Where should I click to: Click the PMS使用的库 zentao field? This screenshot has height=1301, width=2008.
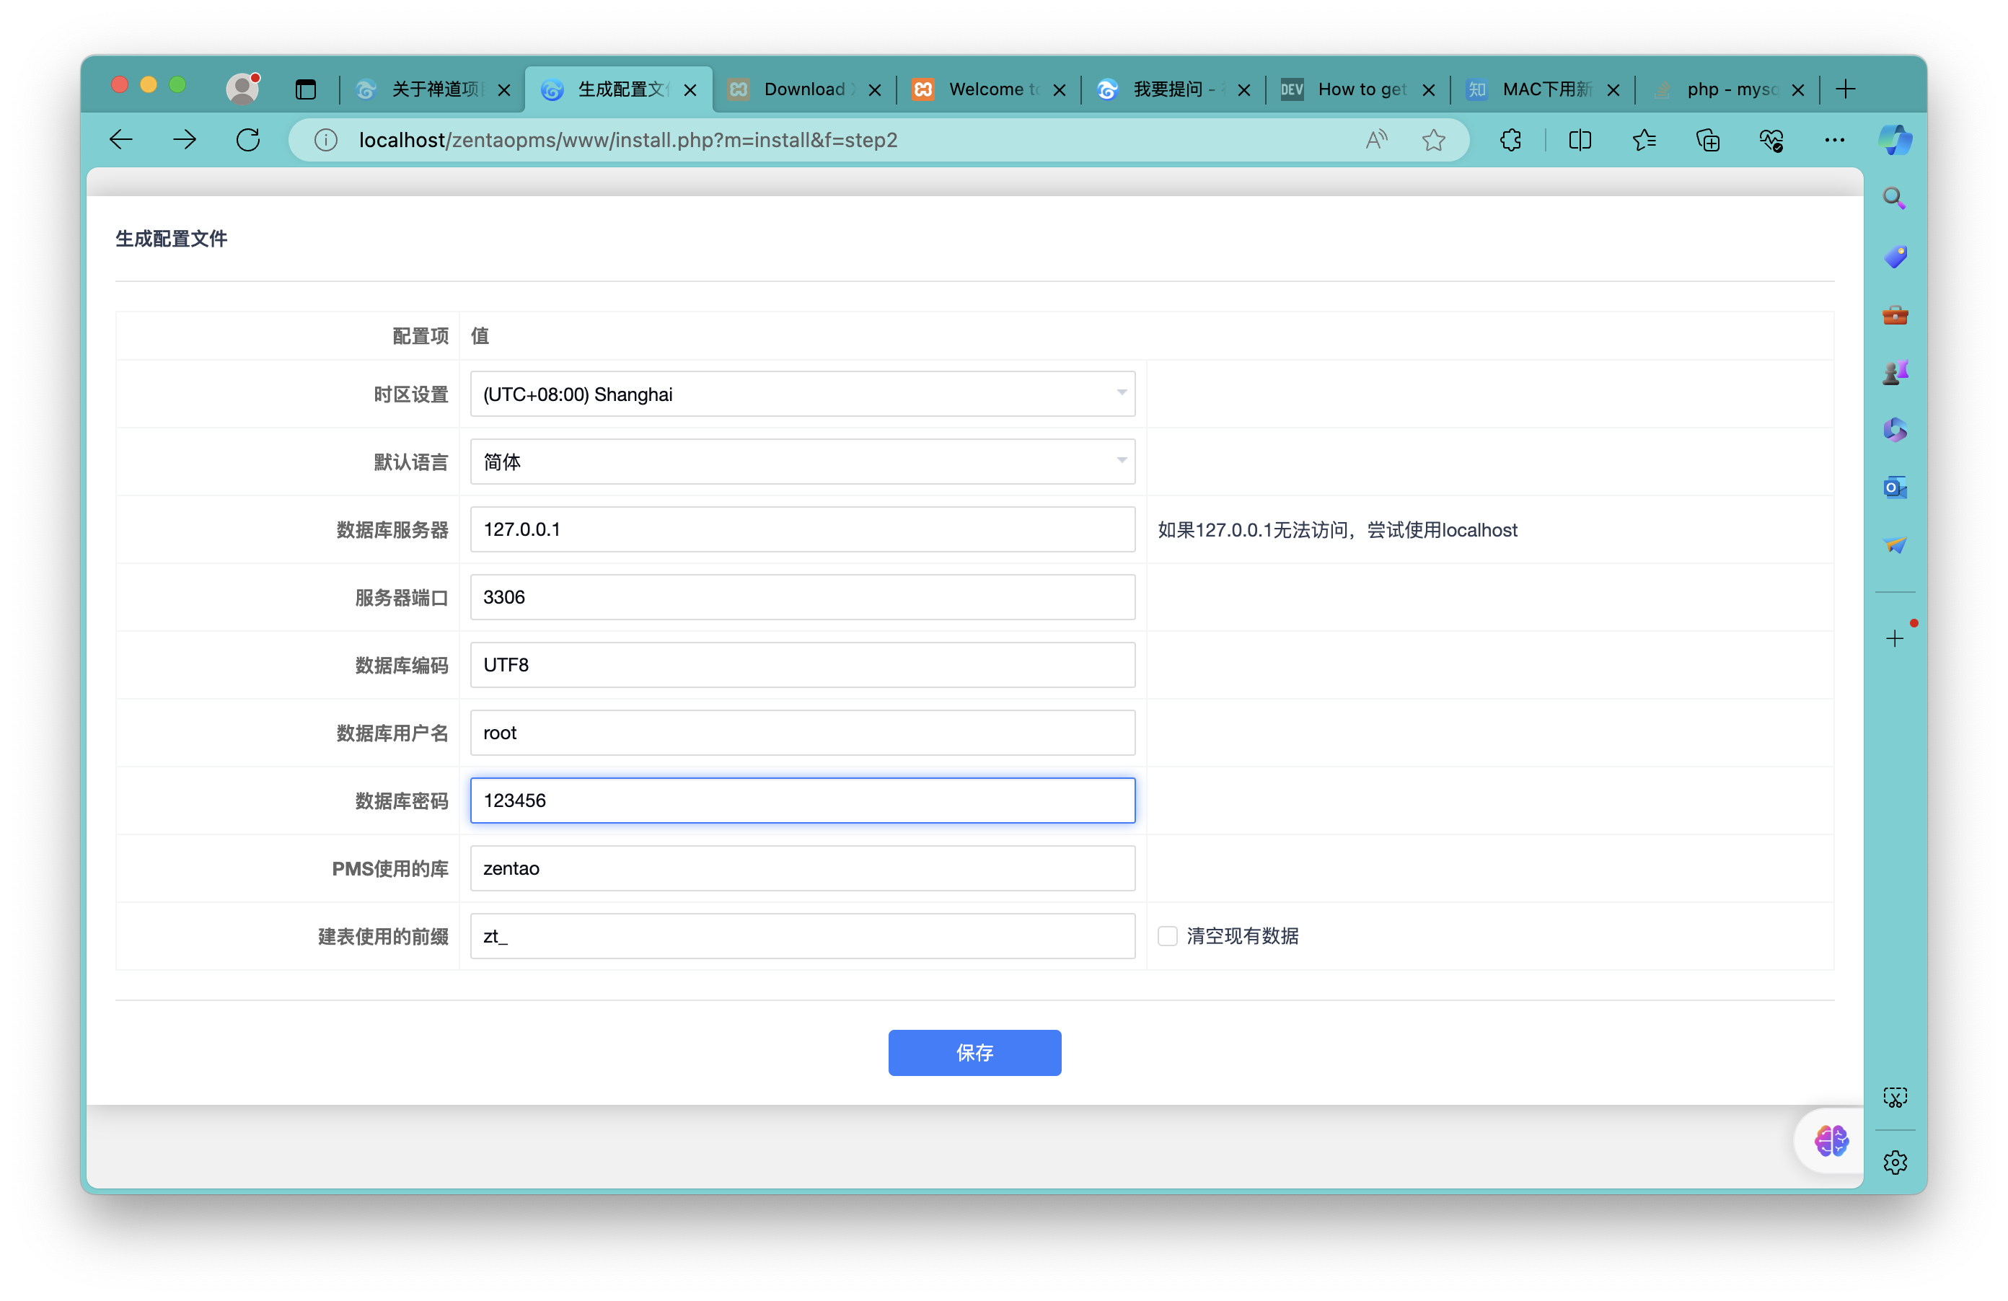[802, 868]
